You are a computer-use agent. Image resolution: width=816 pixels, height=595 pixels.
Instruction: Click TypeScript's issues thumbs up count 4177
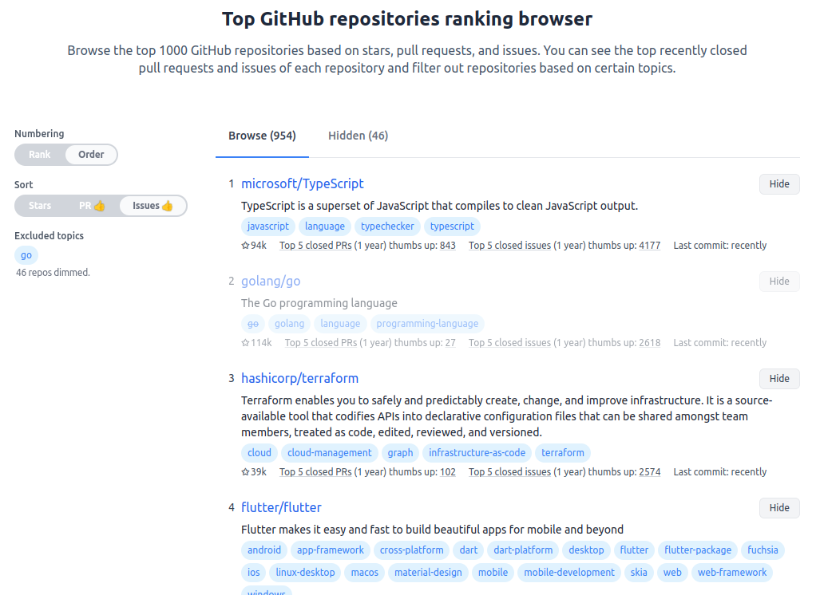coord(649,246)
